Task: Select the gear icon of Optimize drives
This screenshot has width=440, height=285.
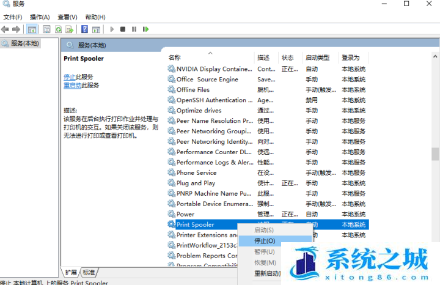Action: point(172,110)
